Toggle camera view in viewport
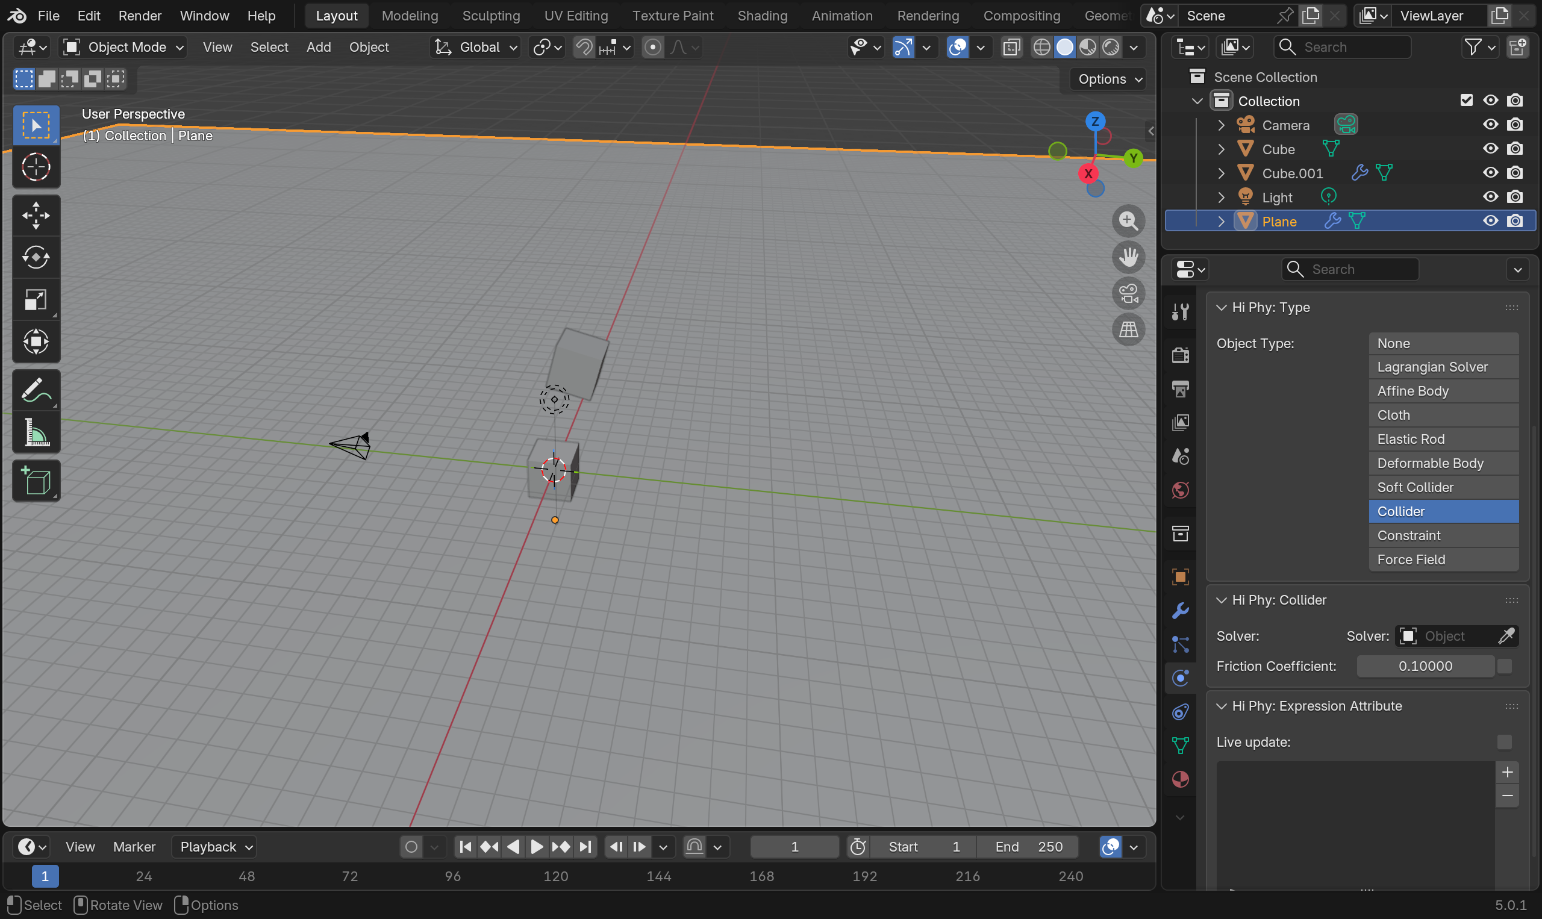Image resolution: width=1542 pixels, height=919 pixels. (1128, 293)
